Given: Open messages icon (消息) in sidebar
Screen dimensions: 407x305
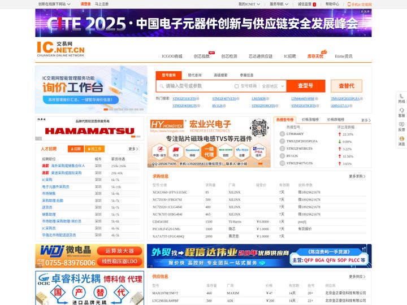Looking at the screenshot, I should coord(401,138).
